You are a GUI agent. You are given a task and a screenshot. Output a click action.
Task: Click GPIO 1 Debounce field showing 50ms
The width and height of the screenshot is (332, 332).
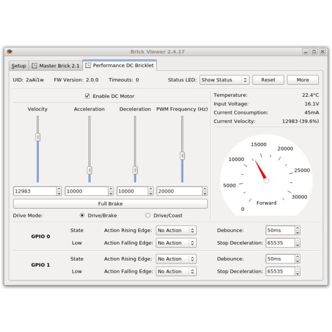(280, 259)
